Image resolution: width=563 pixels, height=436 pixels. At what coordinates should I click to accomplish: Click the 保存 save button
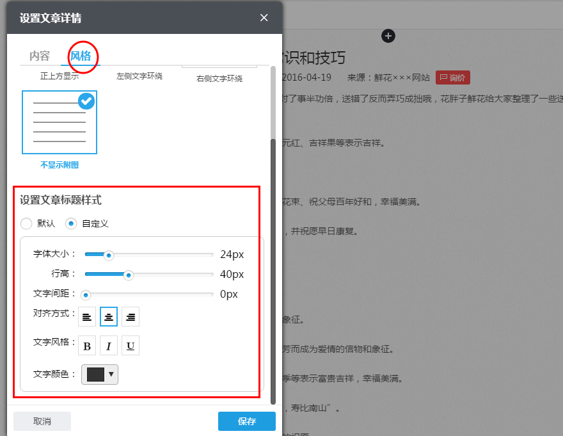(247, 421)
